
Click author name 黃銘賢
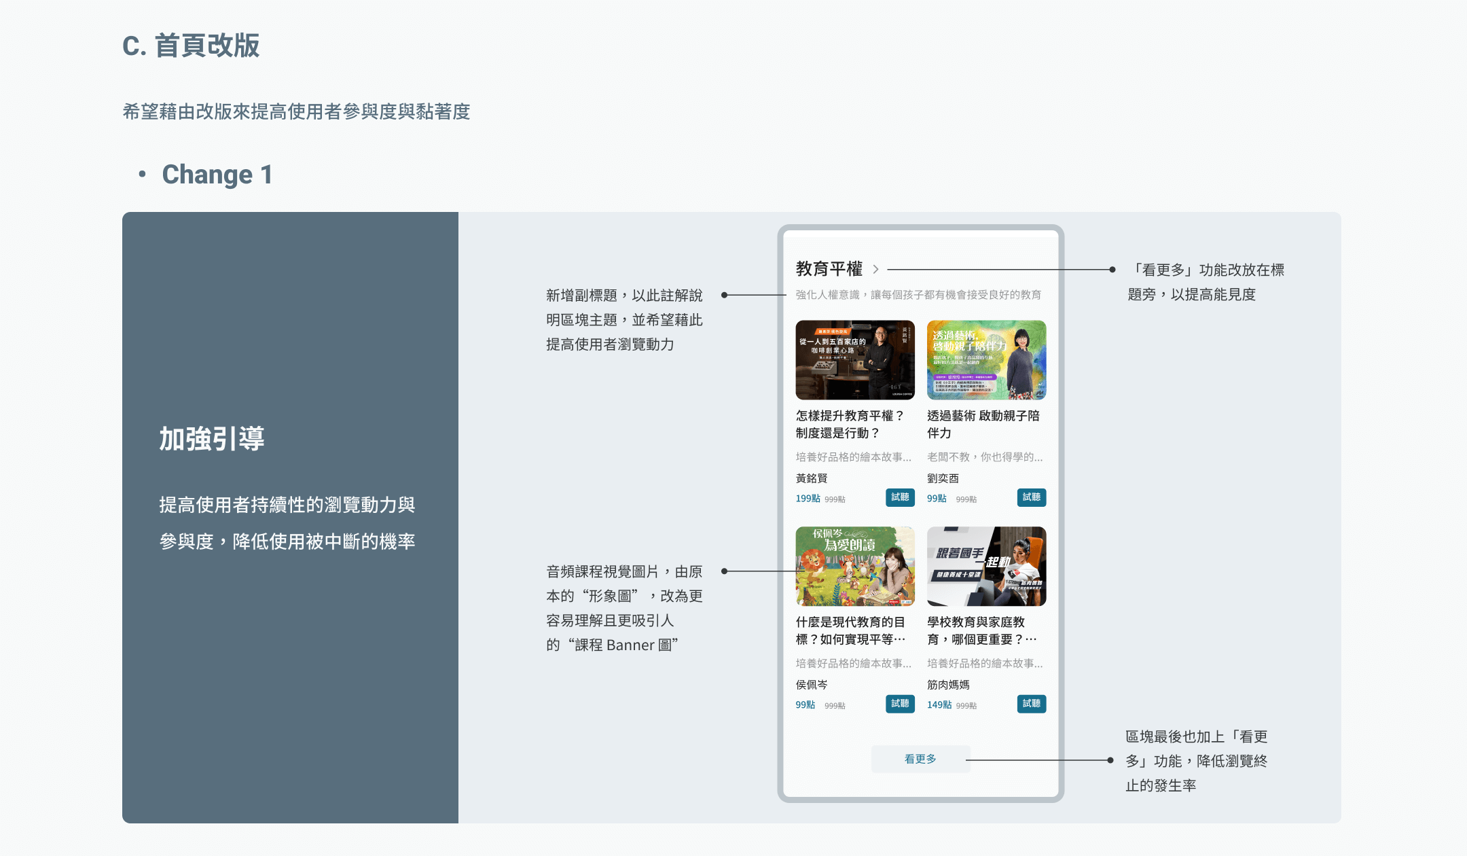coord(812,478)
